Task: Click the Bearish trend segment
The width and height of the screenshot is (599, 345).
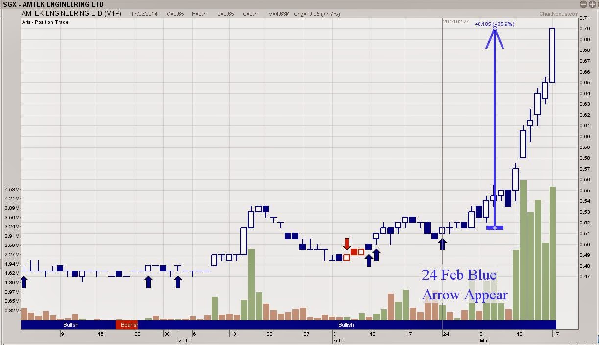Action: pos(126,325)
